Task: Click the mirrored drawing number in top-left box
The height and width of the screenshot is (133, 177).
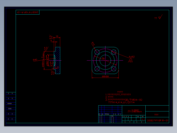Action: [28, 12]
